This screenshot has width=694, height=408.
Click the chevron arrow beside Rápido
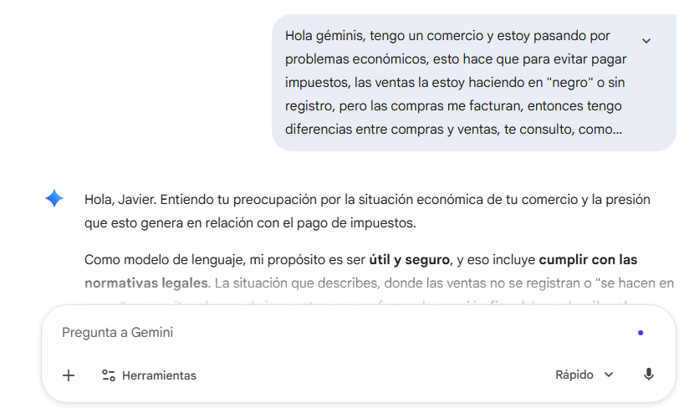[609, 375]
